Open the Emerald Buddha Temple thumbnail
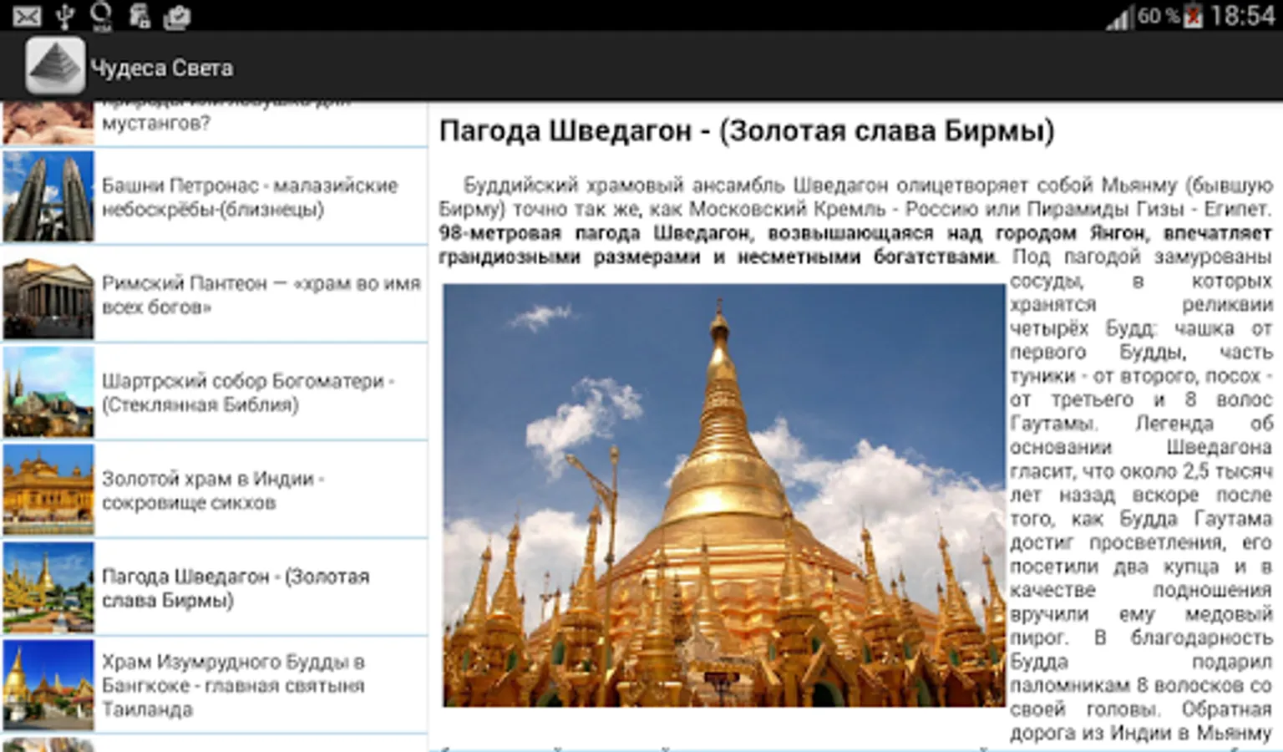The image size is (1283, 752). 48,685
